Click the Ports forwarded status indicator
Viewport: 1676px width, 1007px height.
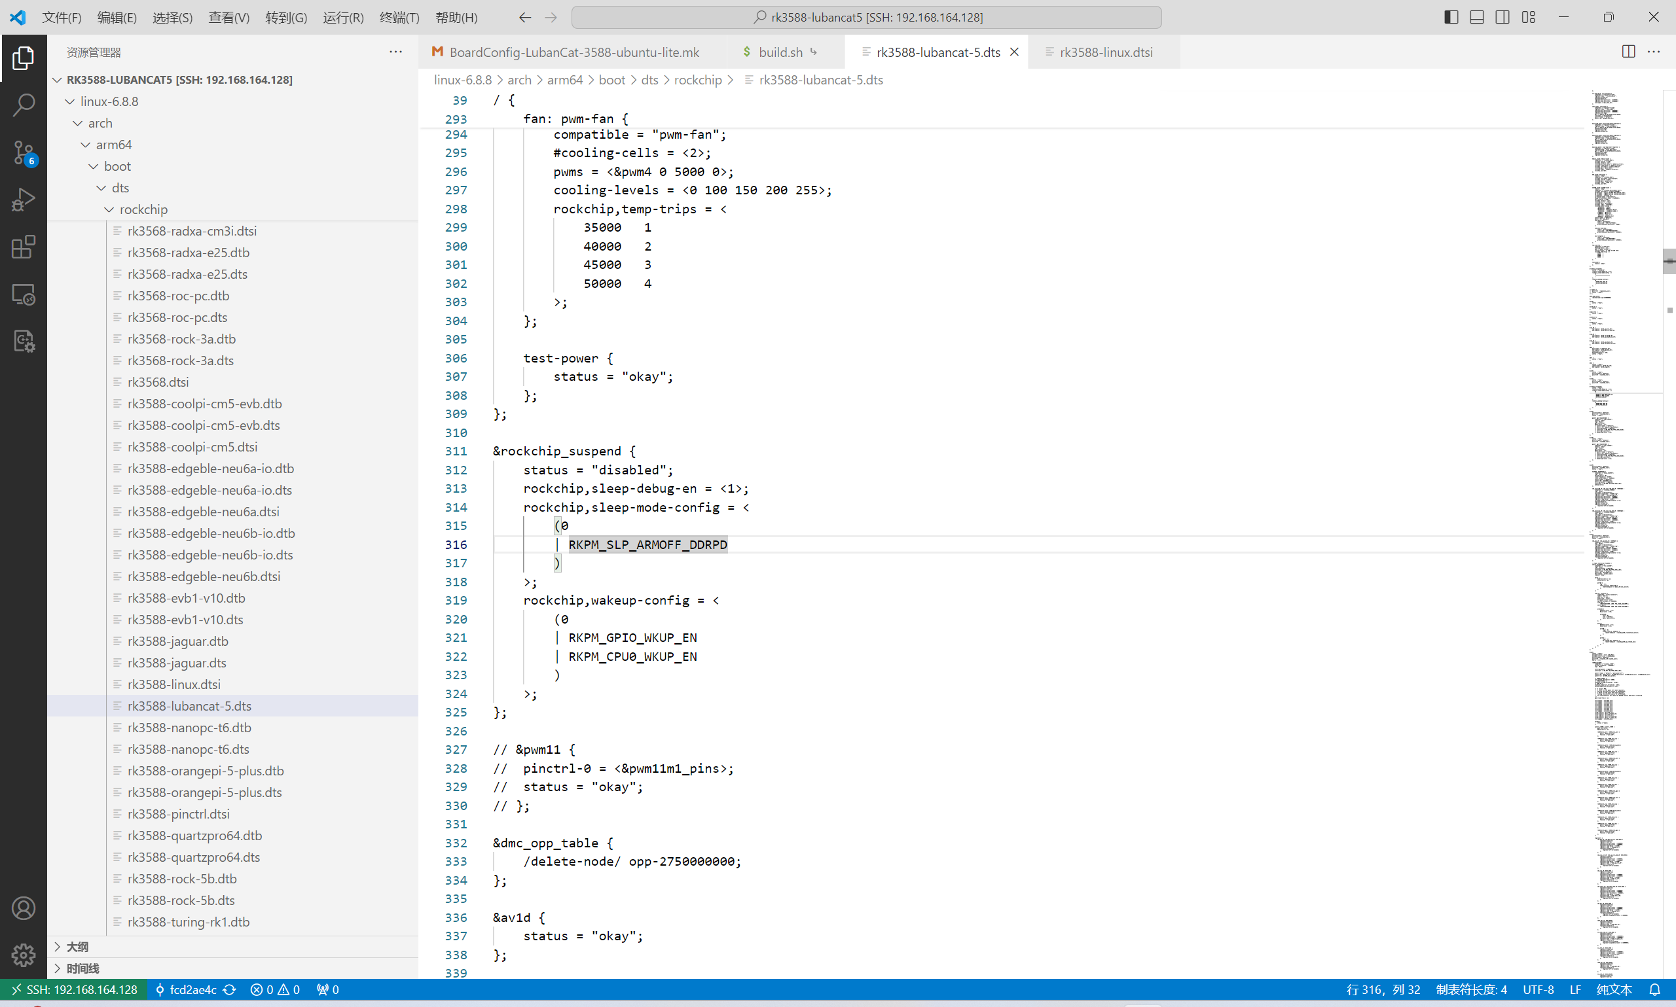pos(328,989)
